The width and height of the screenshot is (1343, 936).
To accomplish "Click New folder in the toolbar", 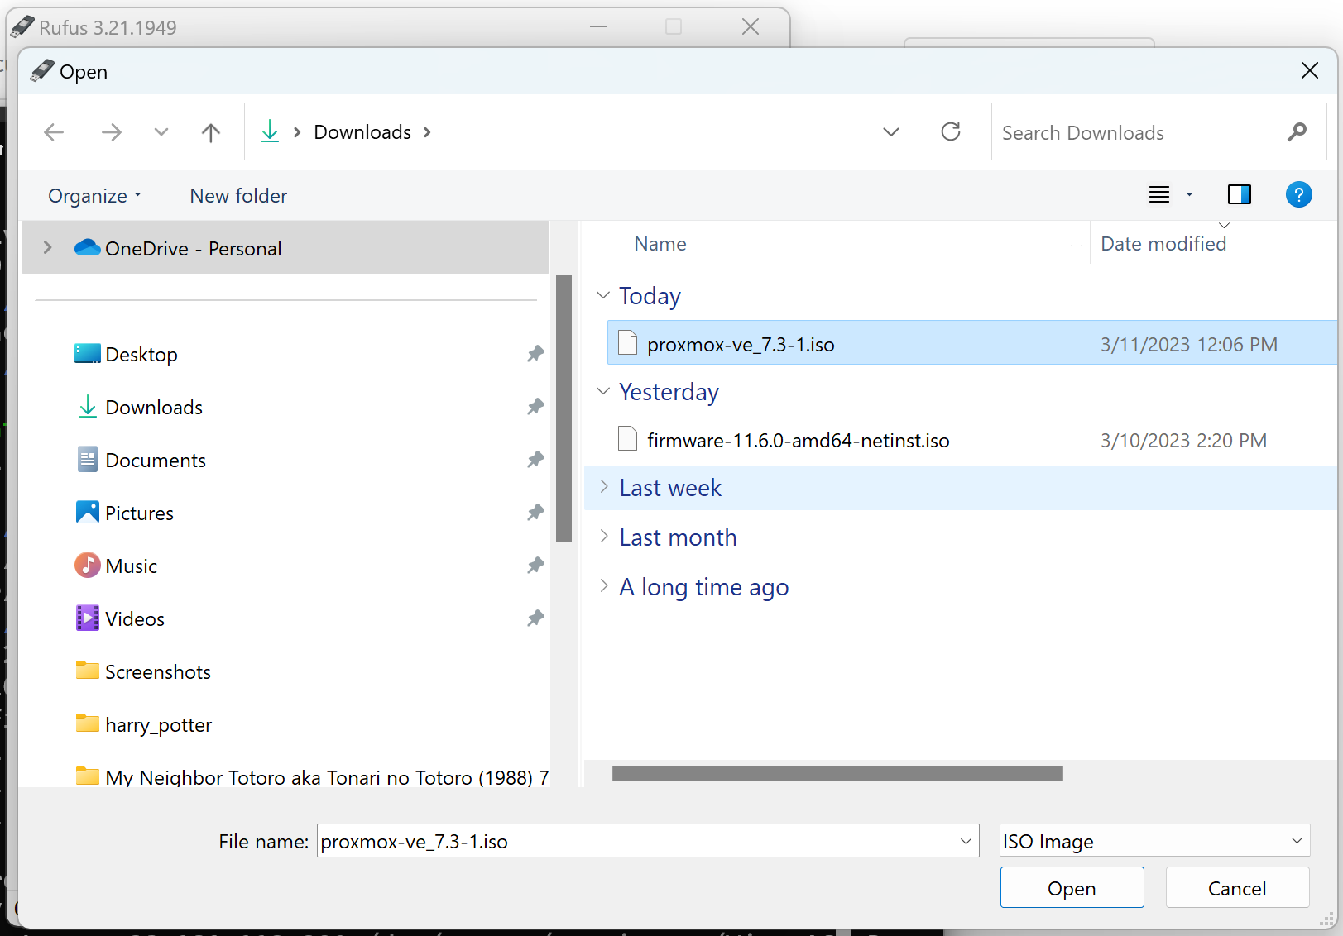I will point(238,196).
